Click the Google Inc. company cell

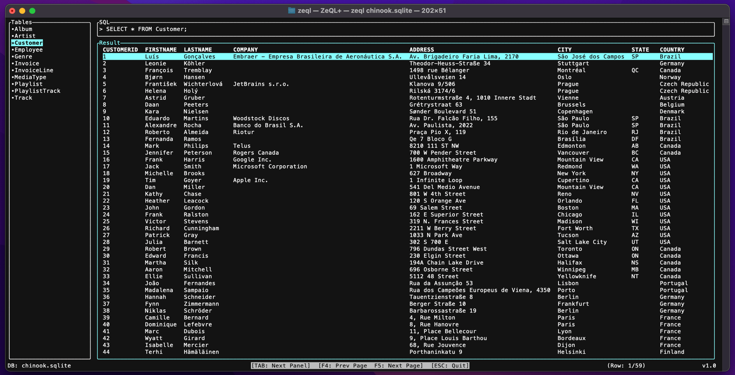point(252,160)
